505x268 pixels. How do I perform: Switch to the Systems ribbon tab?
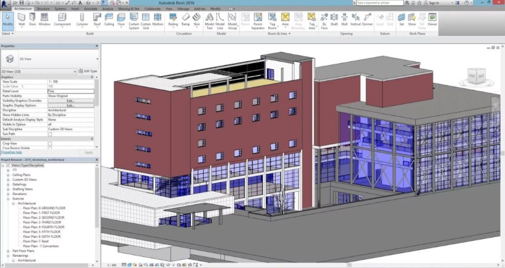[60, 9]
